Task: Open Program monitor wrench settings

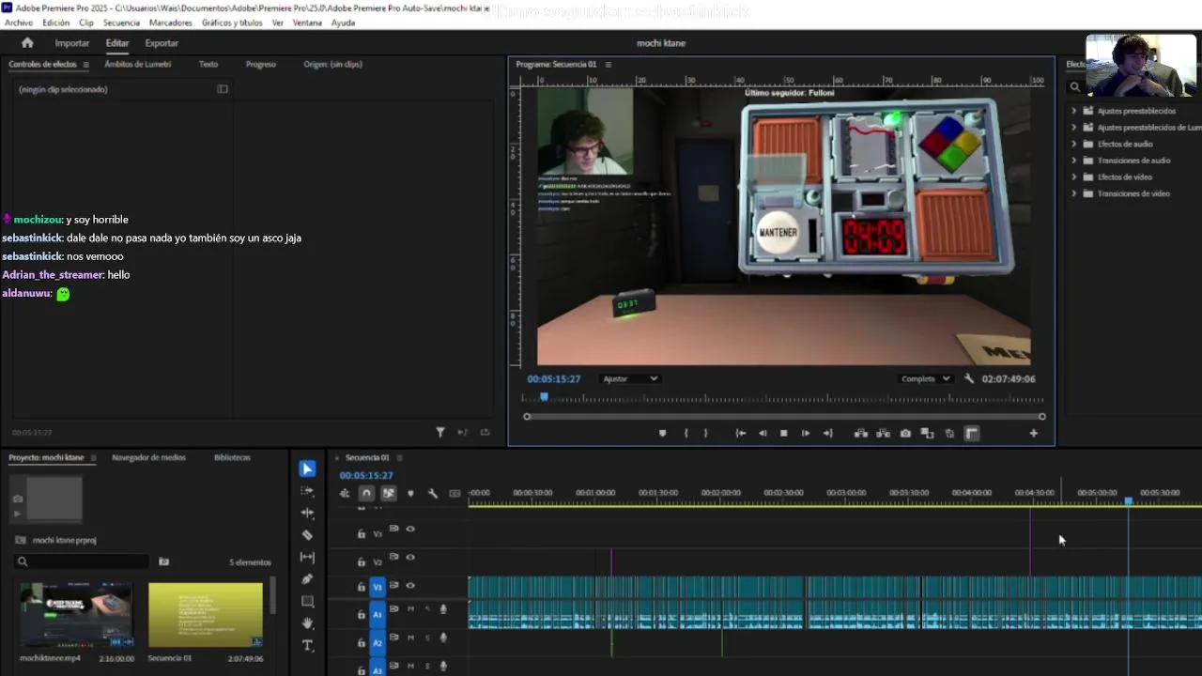Action: click(971, 378)
